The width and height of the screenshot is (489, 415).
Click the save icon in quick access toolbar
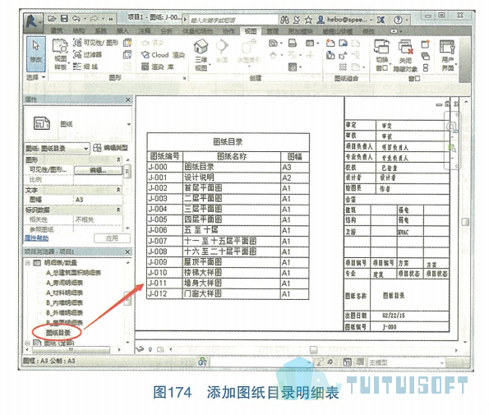[64, 19]
